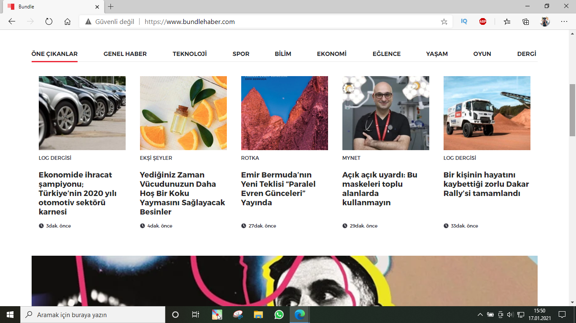Open the Dakar Rally'si article headline
Image resolution: width=576 pixels, height=323 pixels.
(x=486, y=184)
